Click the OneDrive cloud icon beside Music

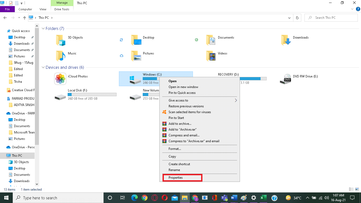[x=122, y=56]
